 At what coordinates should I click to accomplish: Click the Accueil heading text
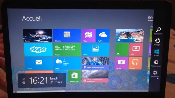coord(32,18)
